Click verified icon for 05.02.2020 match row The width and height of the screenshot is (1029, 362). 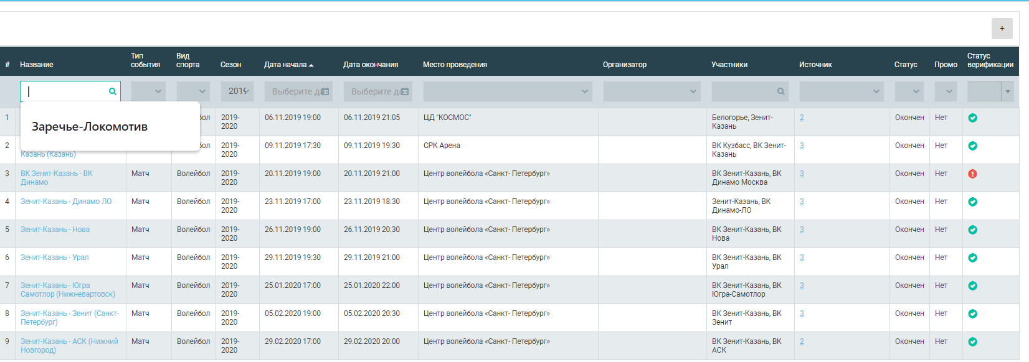(972, 313)
